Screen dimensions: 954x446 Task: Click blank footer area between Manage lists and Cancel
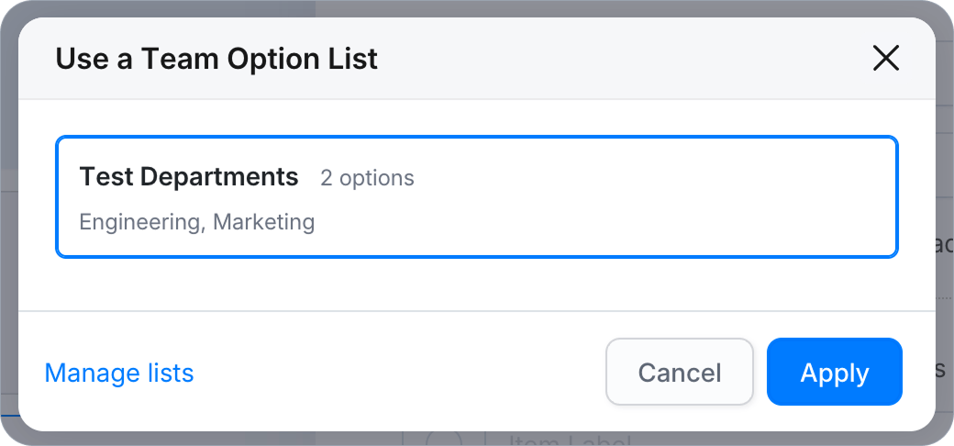395,372
